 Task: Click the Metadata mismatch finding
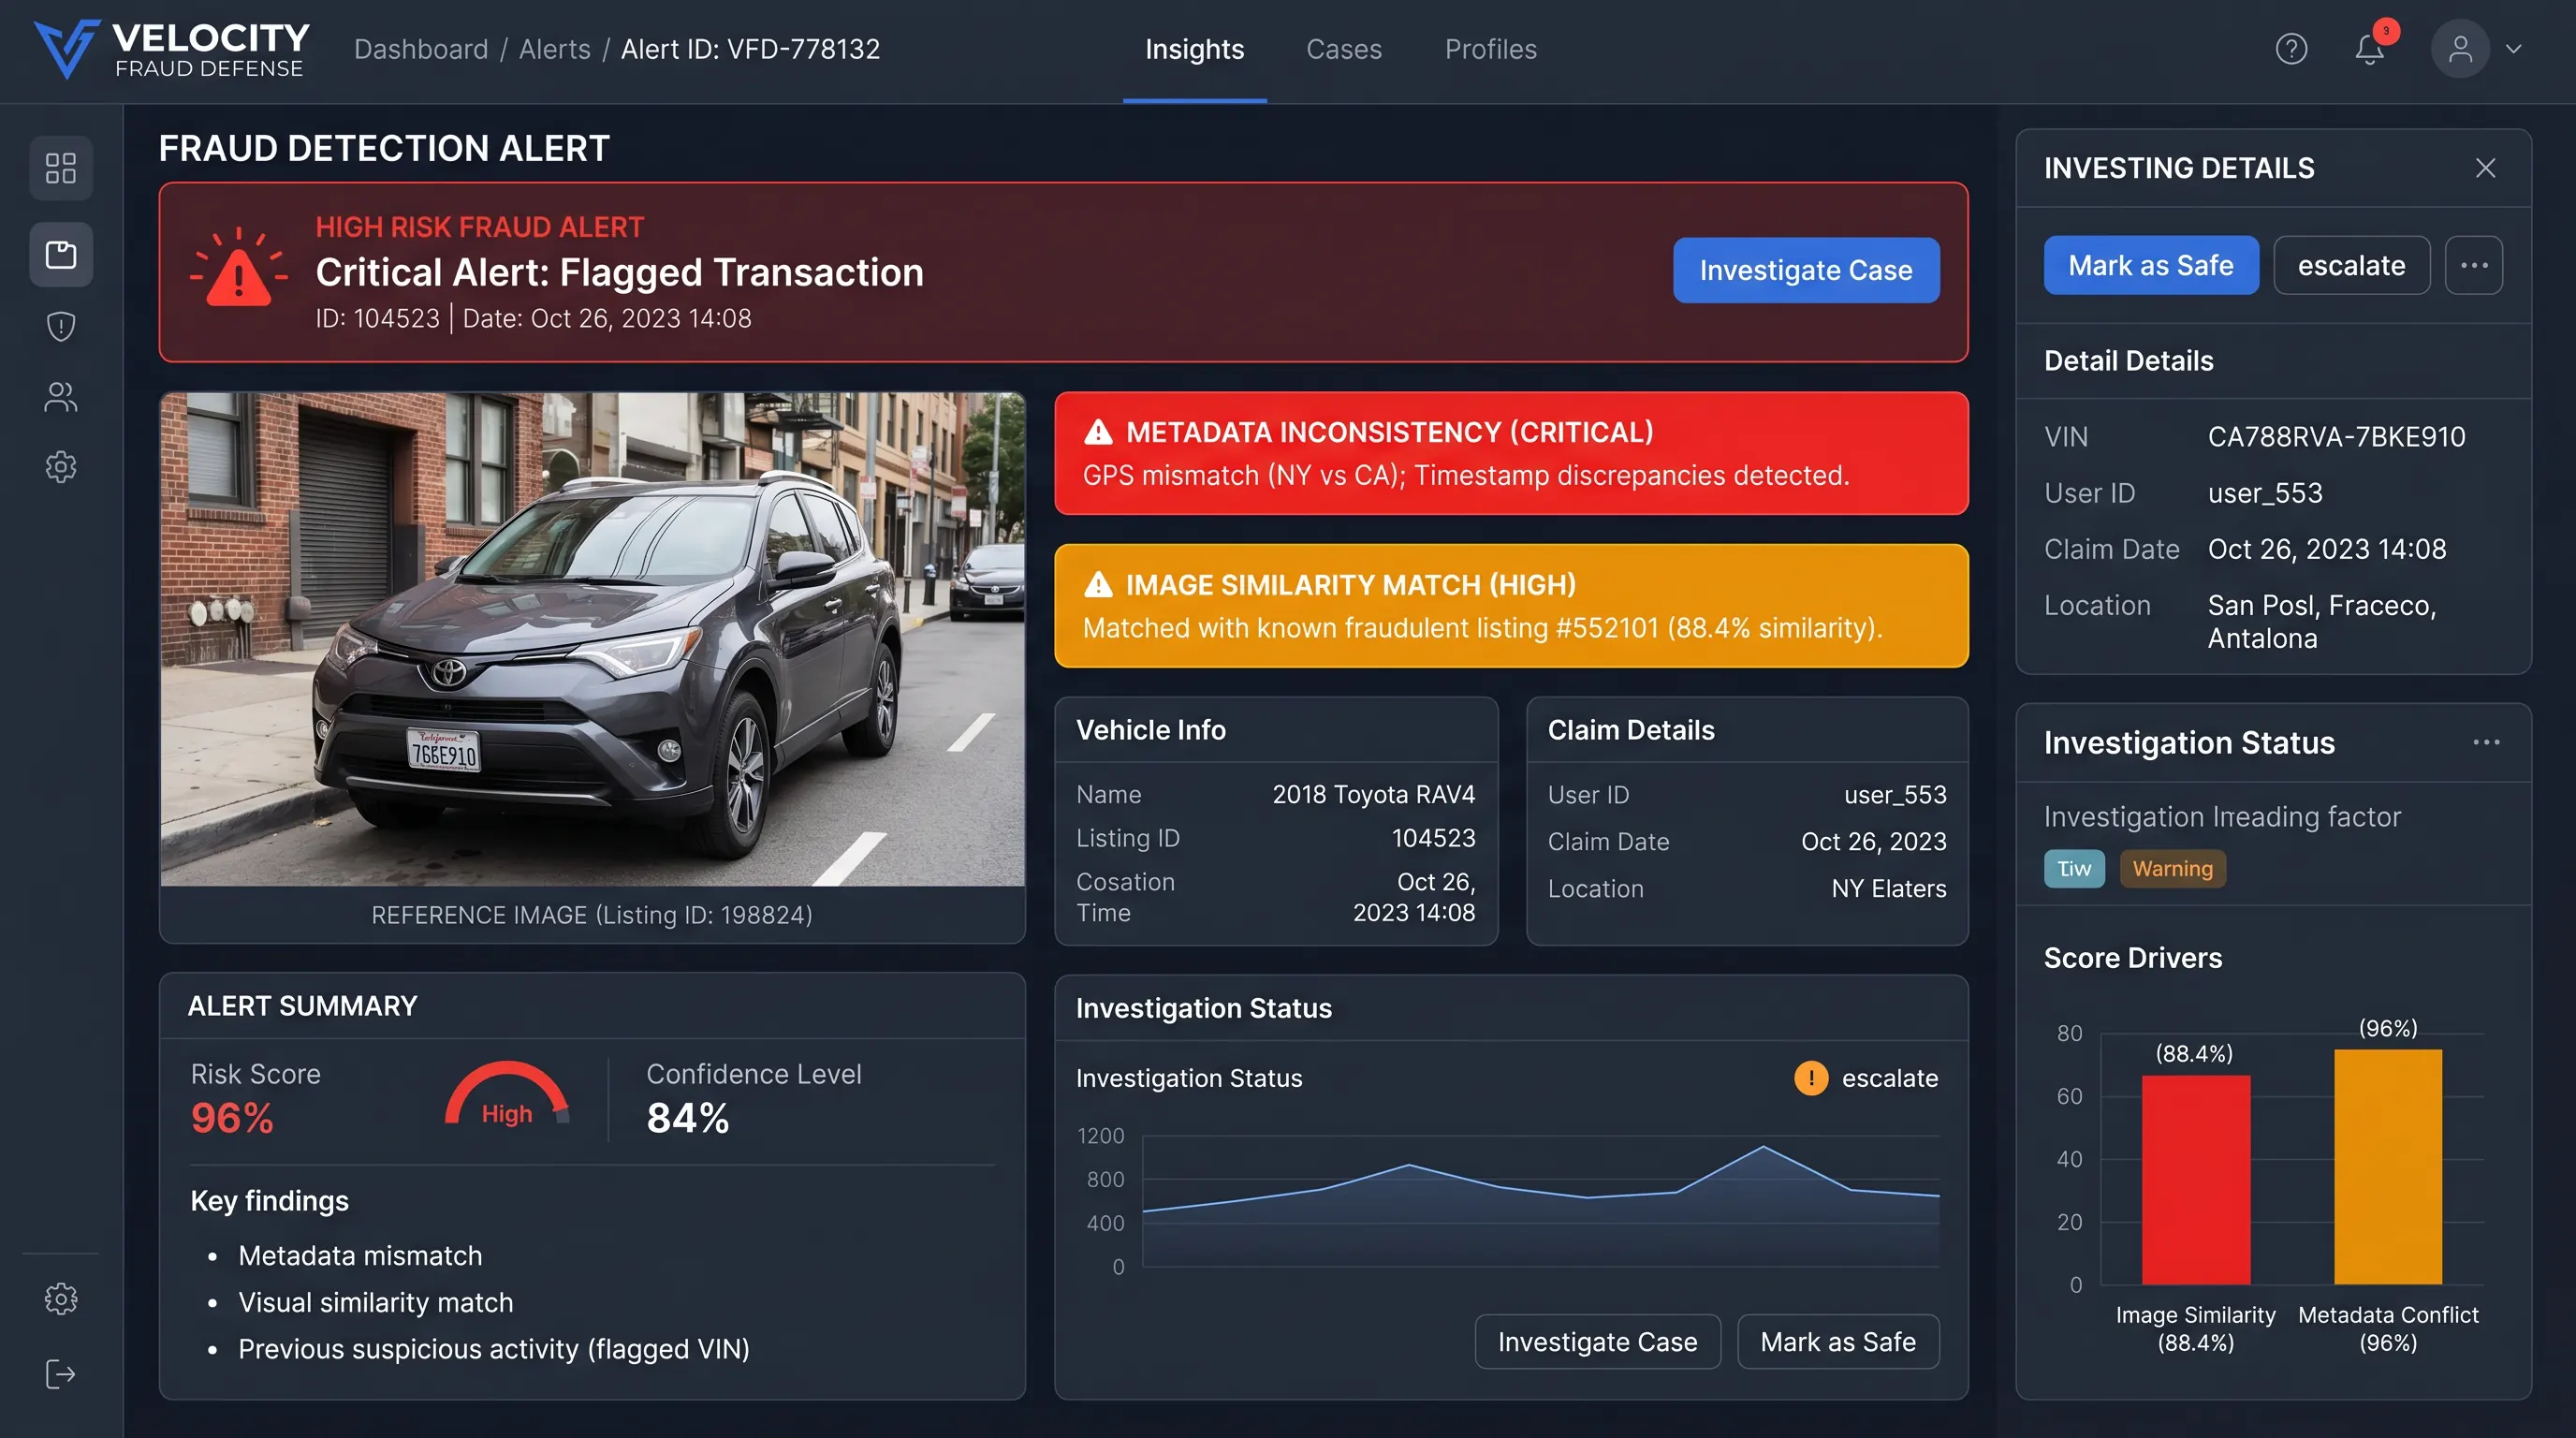360,1256
